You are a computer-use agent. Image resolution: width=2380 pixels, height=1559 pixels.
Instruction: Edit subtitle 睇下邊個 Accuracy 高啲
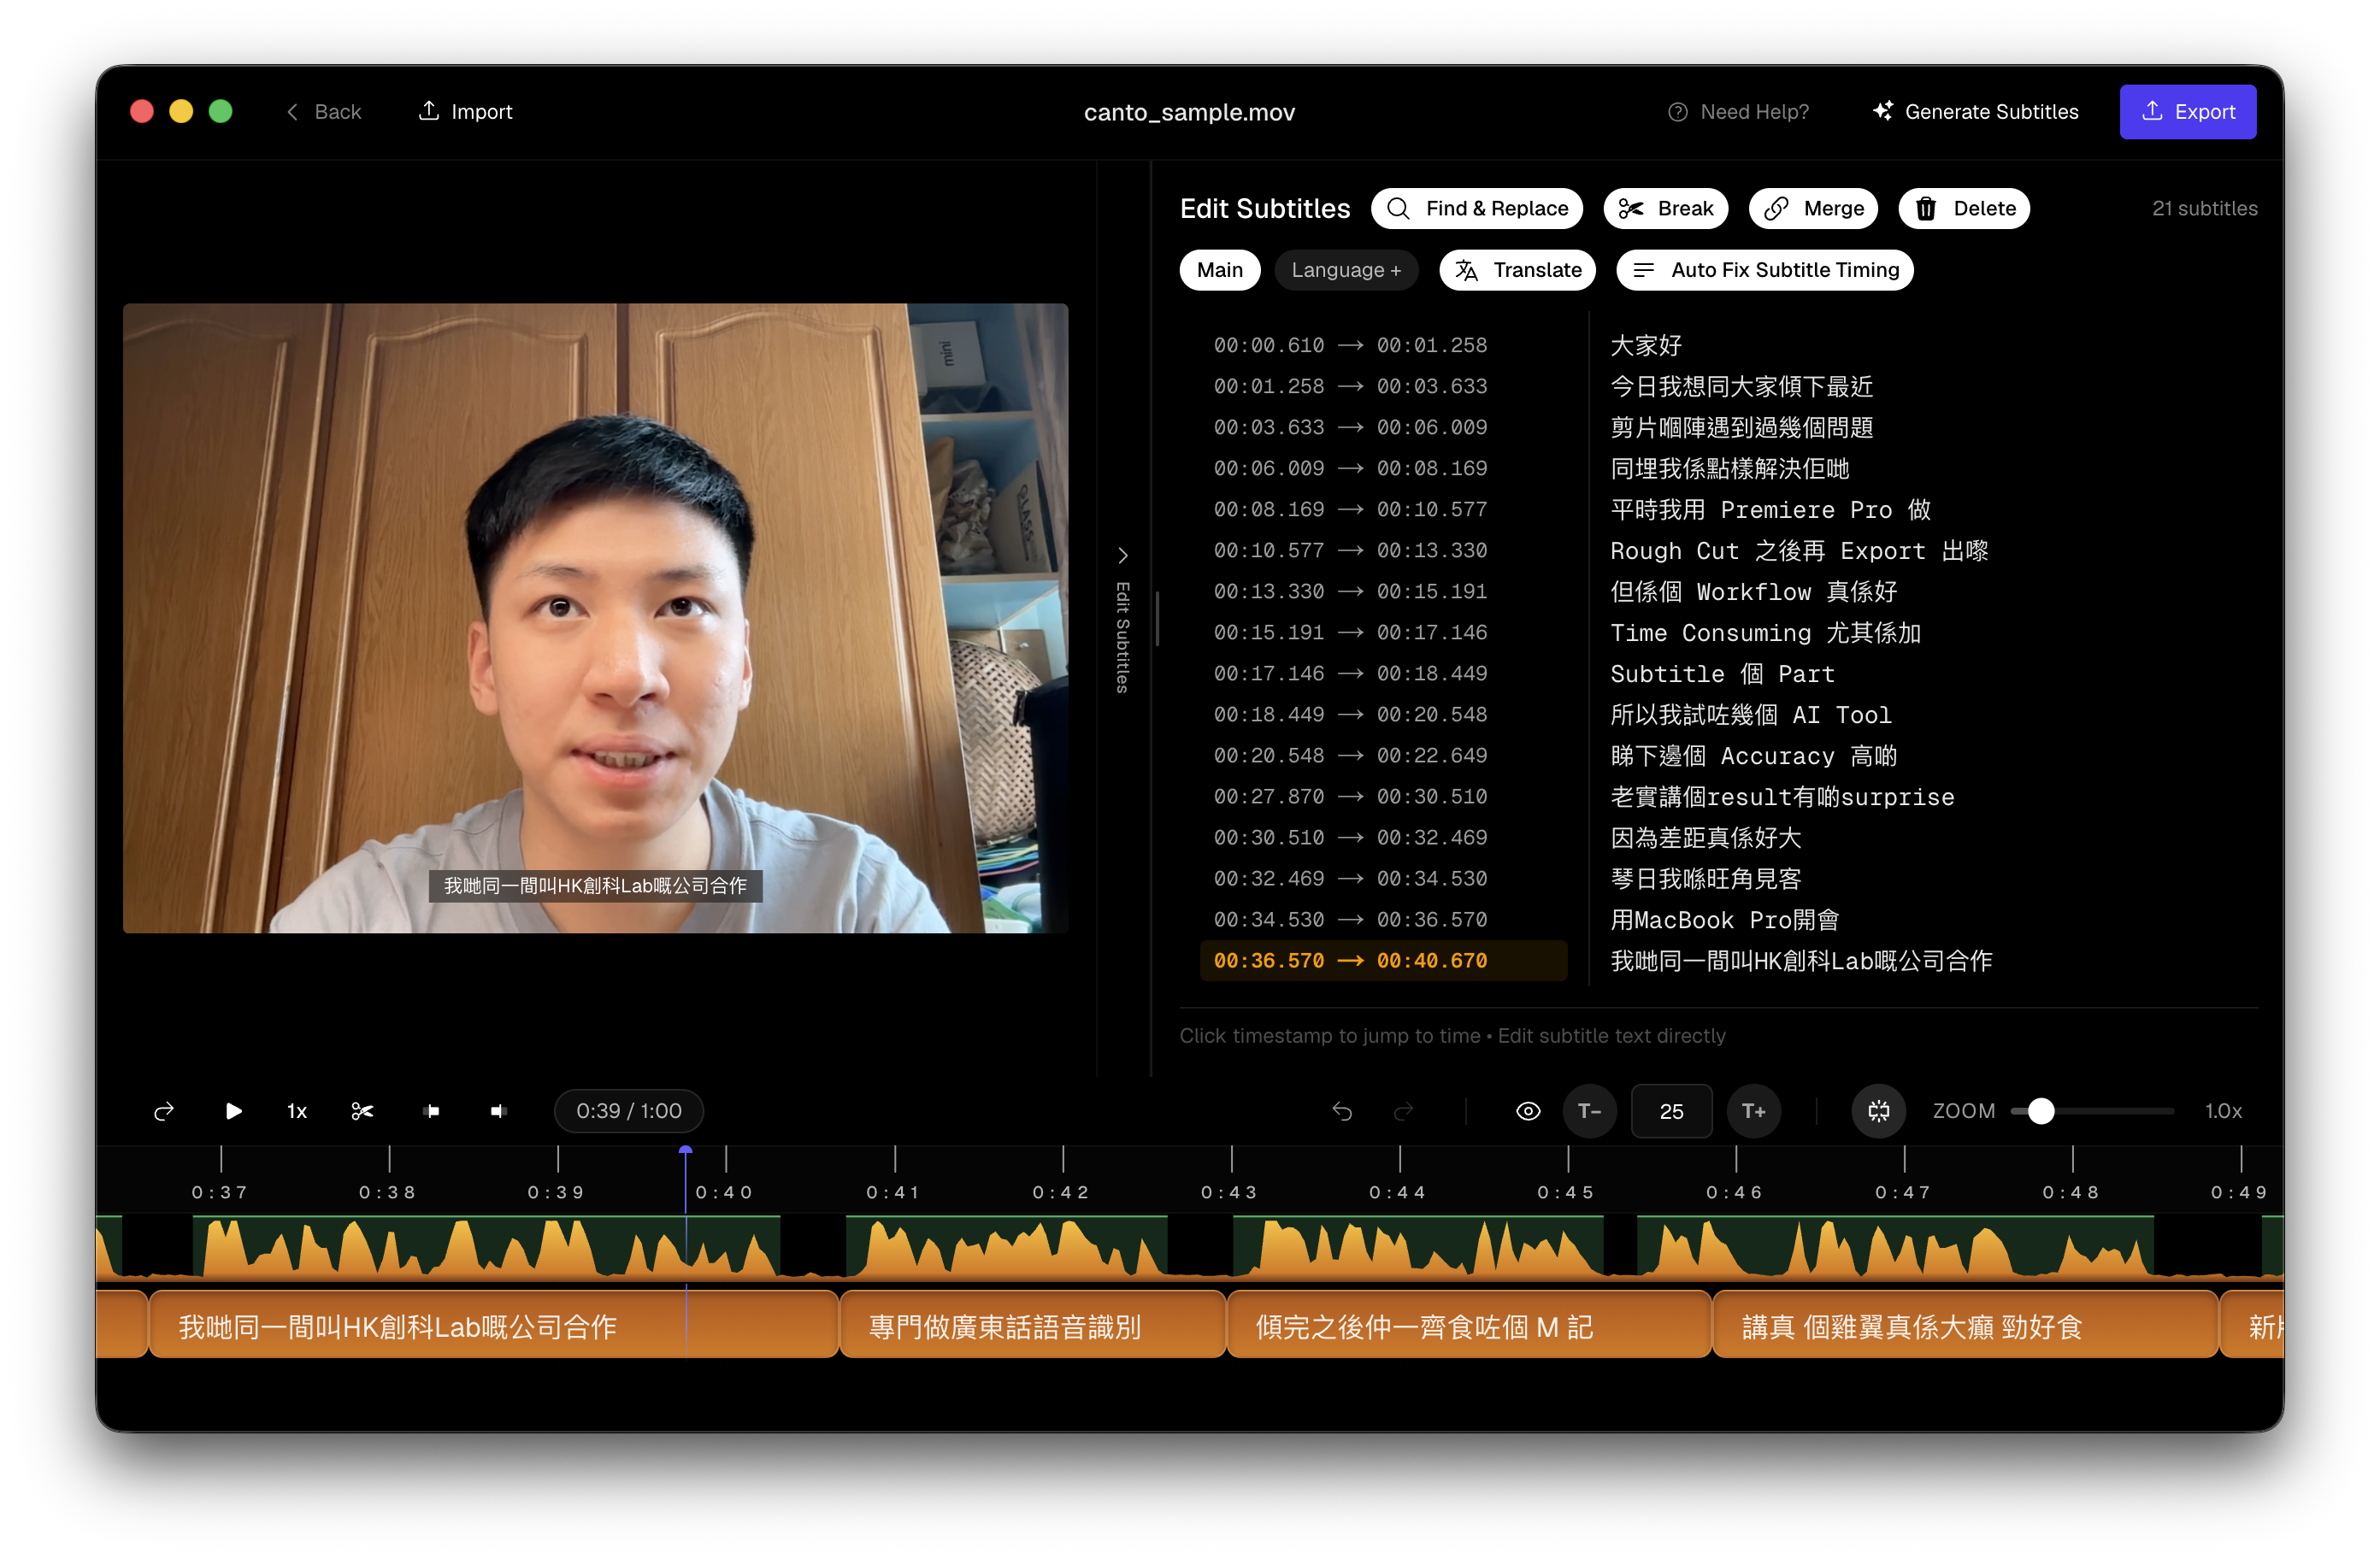pos(1753,756)
